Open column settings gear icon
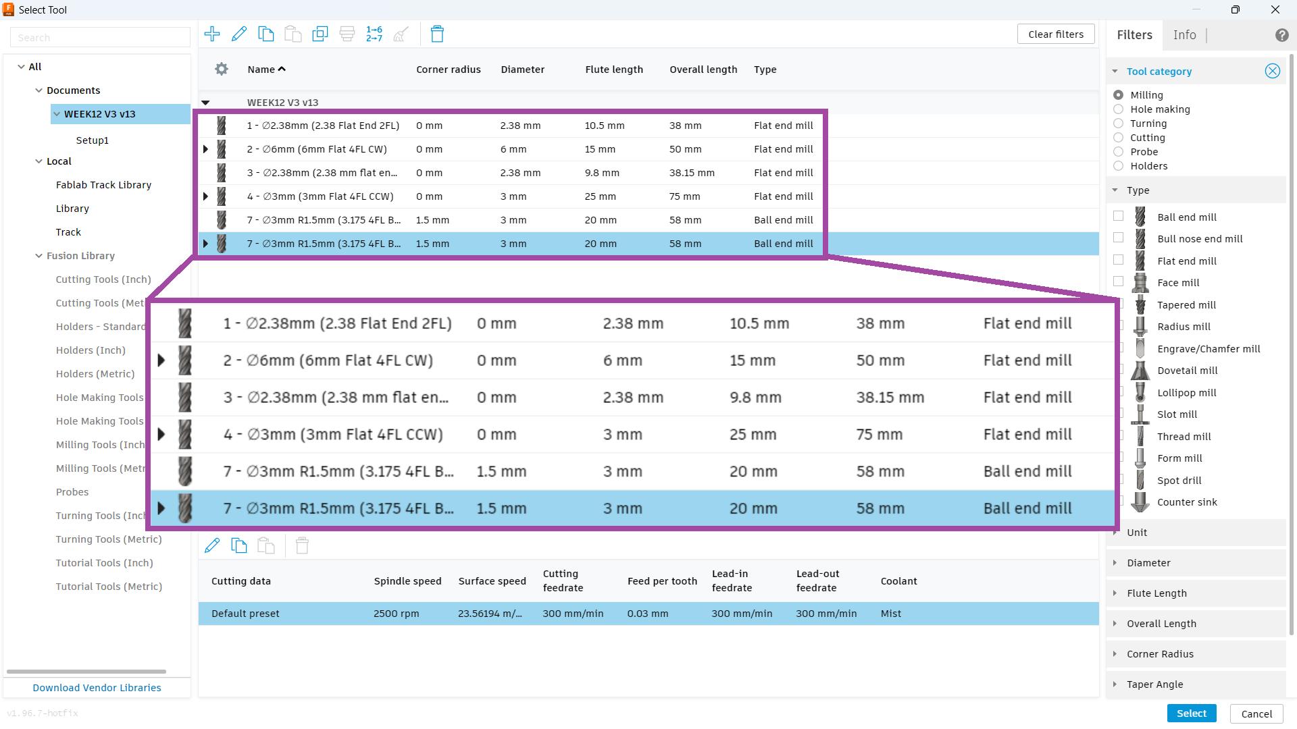 click(222, 70)
